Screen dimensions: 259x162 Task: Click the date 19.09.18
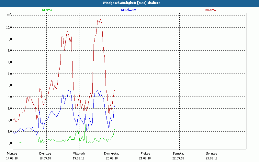[x=79, y=158]
